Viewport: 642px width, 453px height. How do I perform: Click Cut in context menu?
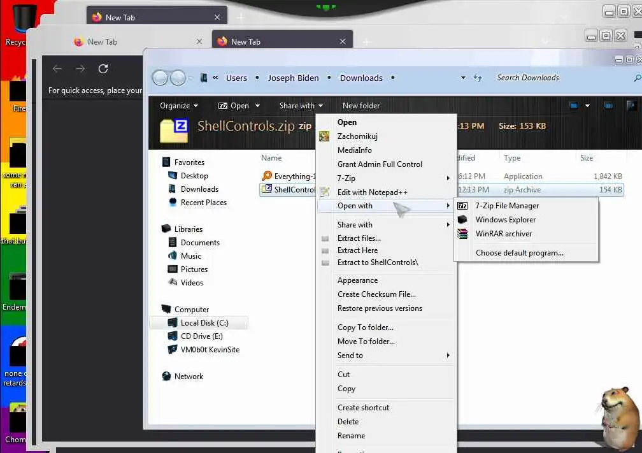pos(343,375)
